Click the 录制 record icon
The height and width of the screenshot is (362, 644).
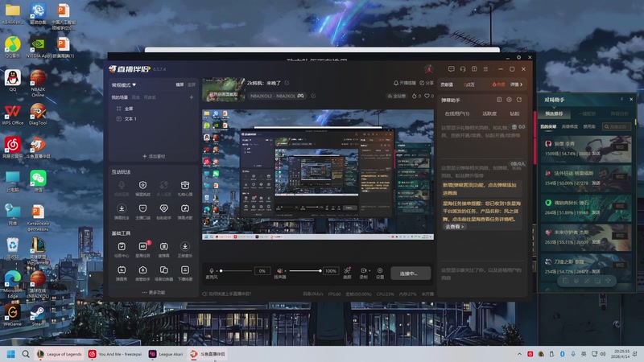click(363, 273)
